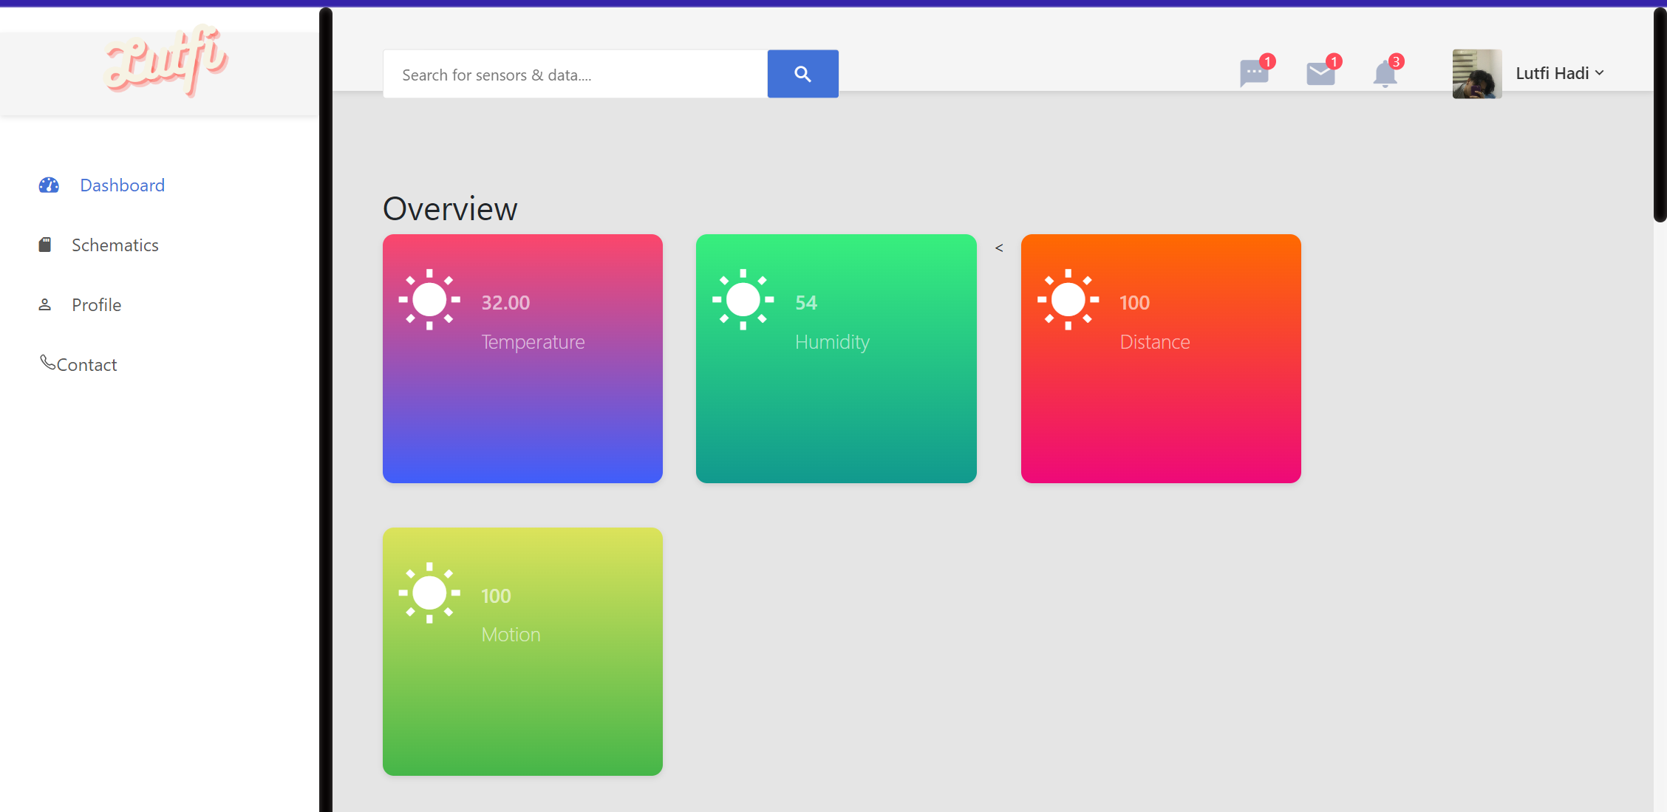Open the chat messages icon
This screenshot has height=812, width=1667.
point(1253,74)
